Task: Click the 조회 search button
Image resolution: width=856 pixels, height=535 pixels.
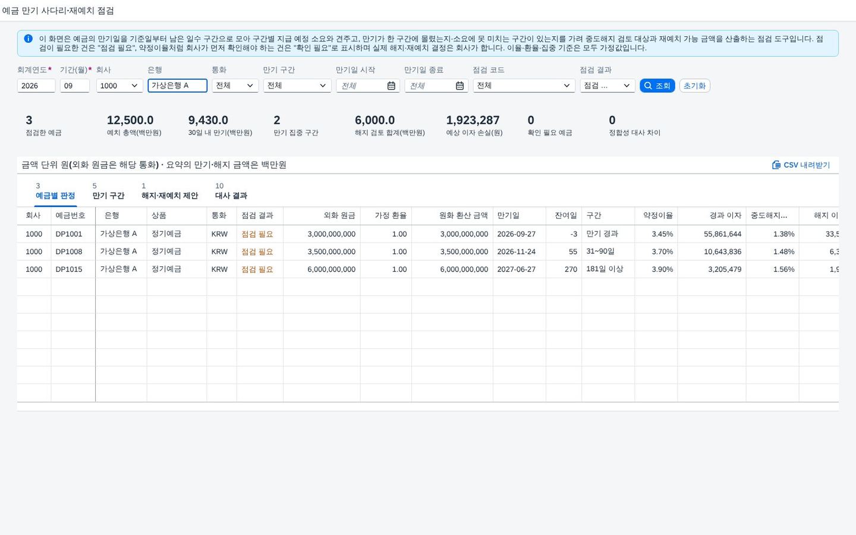Action: [657, 86]
